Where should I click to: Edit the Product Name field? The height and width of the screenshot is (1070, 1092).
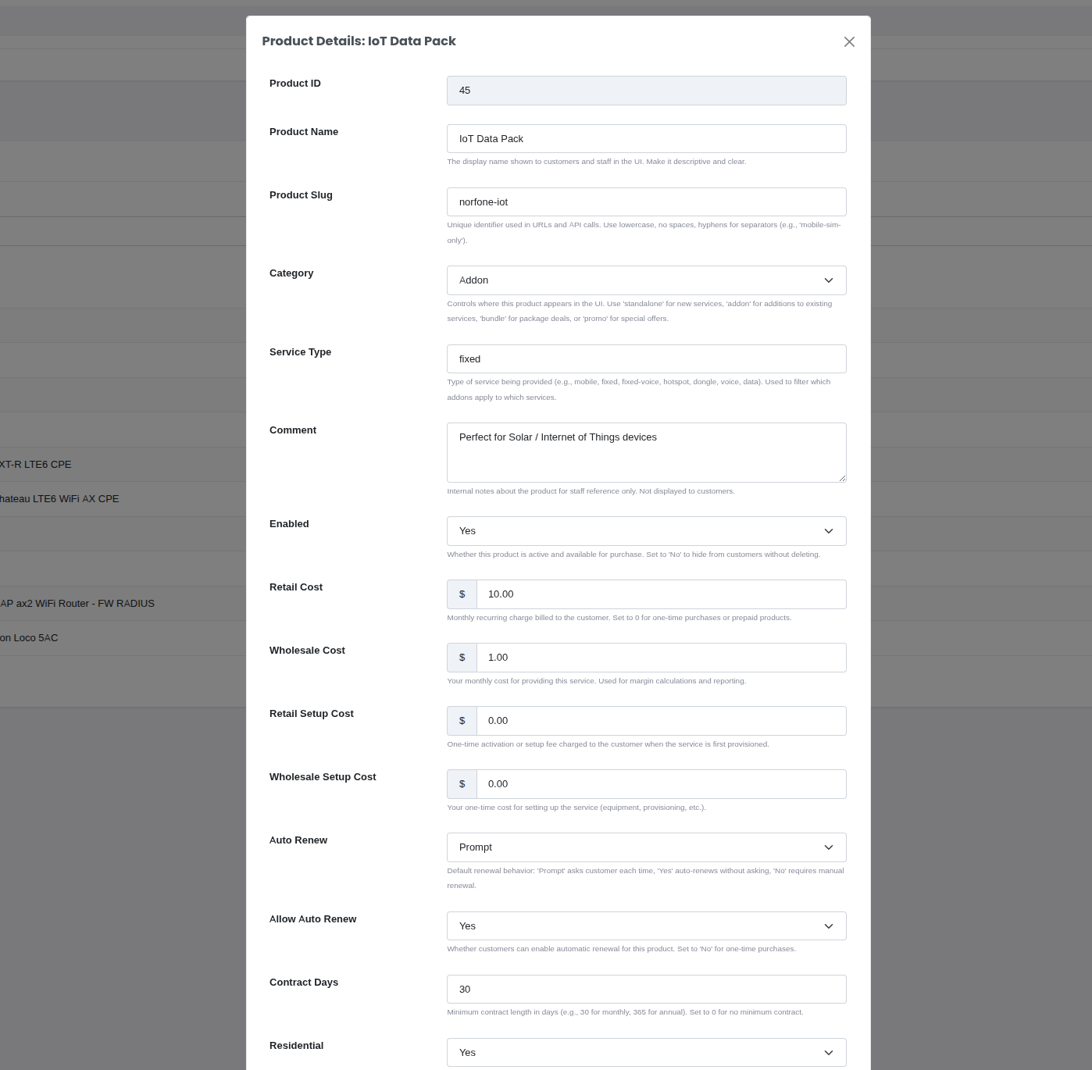click(x=646, y=138)
